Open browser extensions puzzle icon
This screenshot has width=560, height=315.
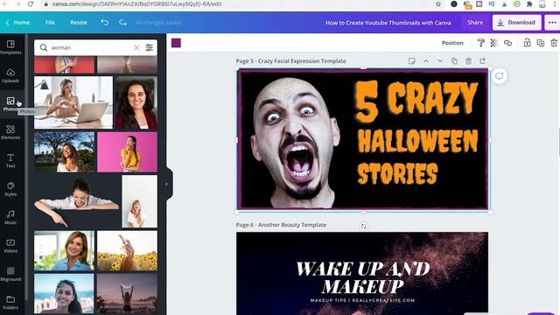click(x=529, y=3)
